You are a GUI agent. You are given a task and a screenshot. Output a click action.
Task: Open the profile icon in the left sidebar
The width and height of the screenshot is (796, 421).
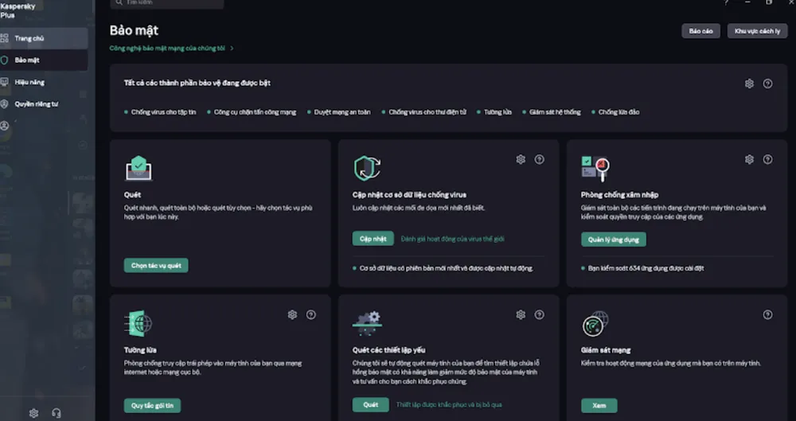pyautogui.click(x=6, y=126)
